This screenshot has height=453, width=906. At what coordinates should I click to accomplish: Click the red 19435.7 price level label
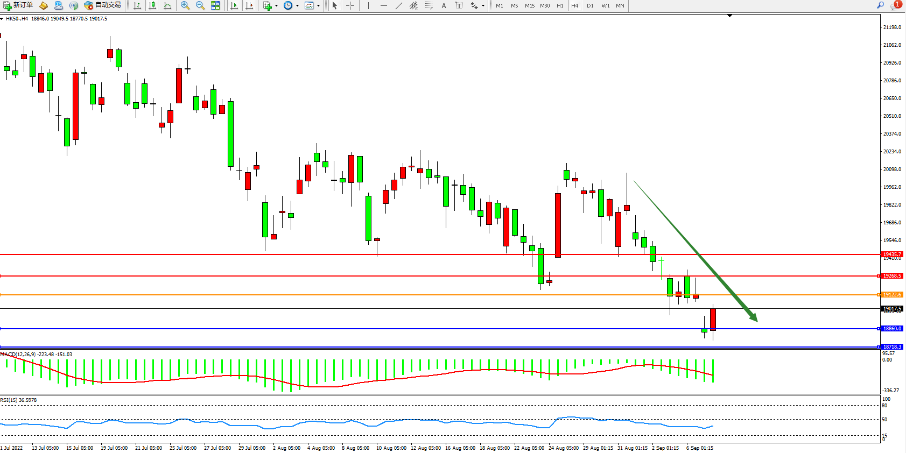[892, 254]
